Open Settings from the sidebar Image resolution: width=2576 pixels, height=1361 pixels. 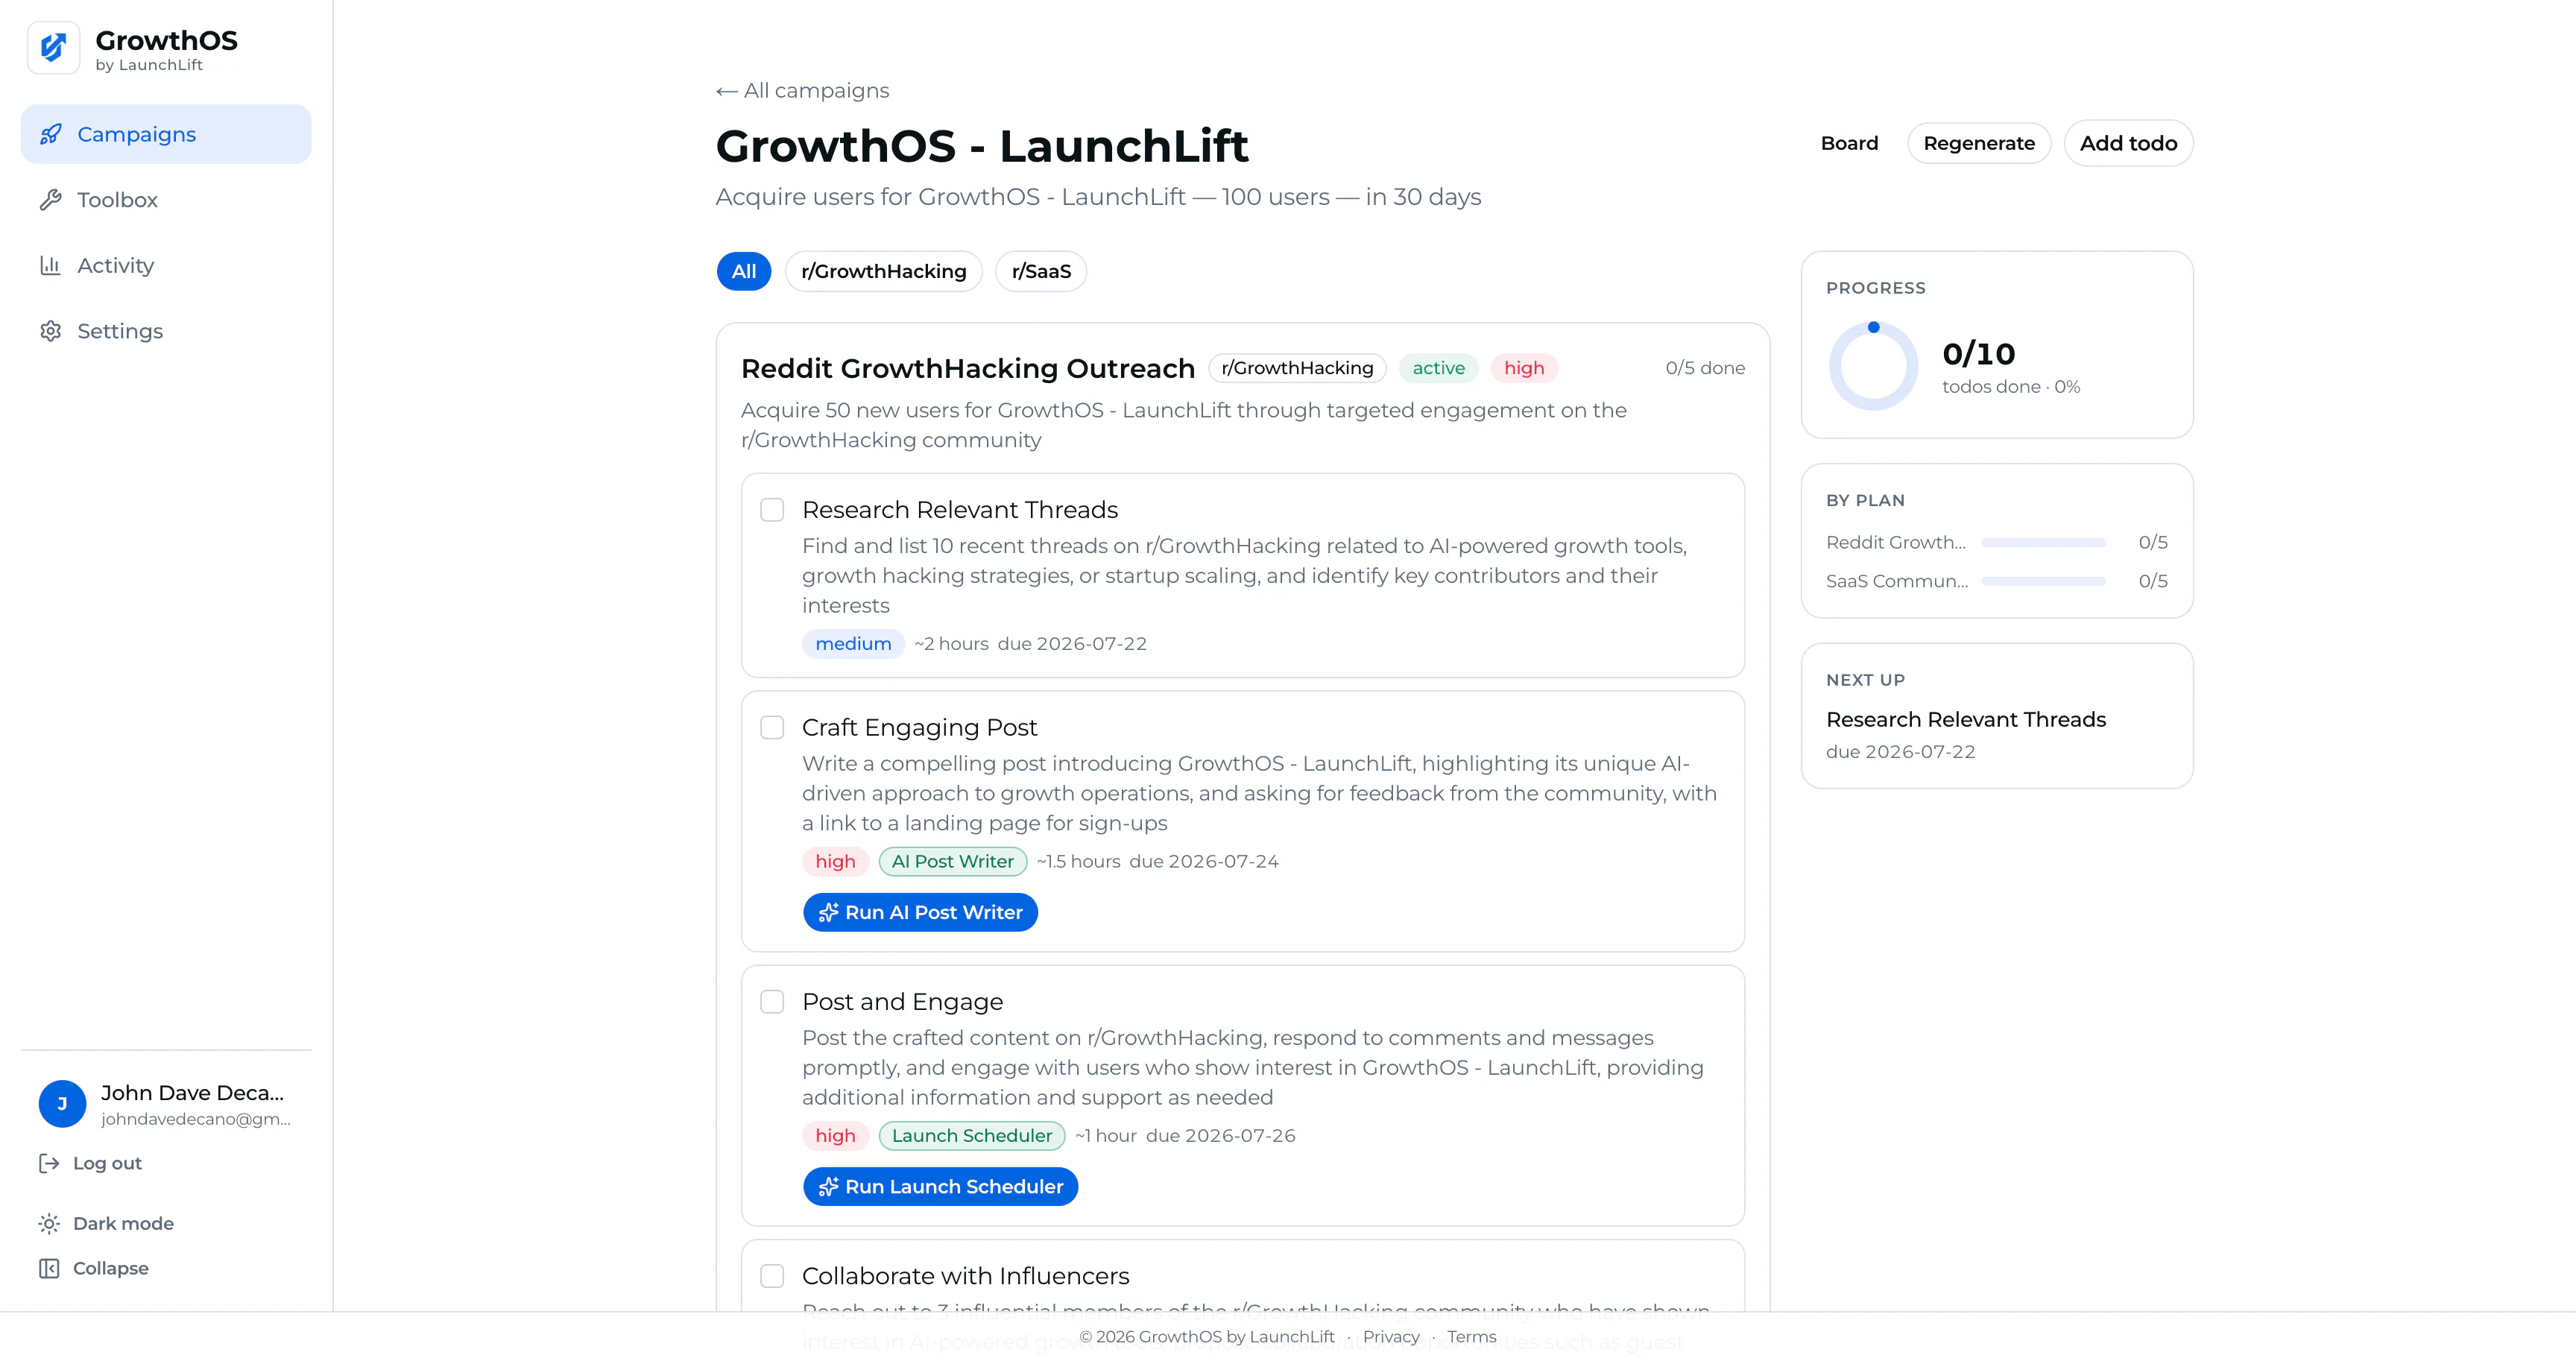[x=166, y=331]
